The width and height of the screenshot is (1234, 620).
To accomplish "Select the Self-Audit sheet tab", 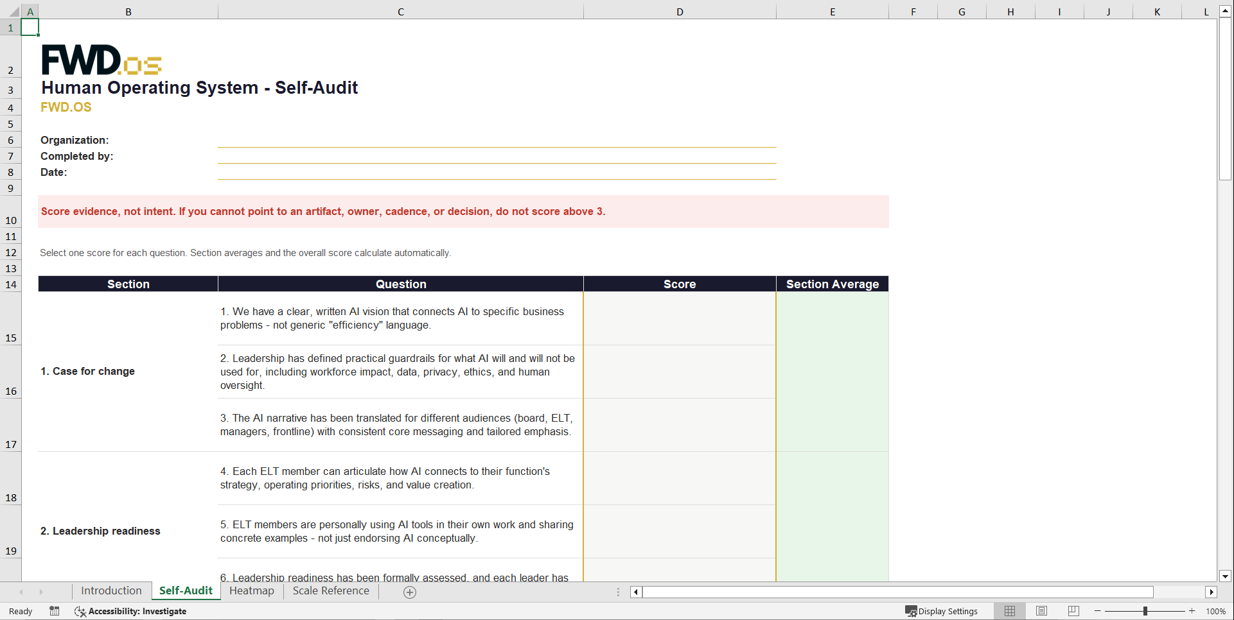I will [x=186, y=591].
